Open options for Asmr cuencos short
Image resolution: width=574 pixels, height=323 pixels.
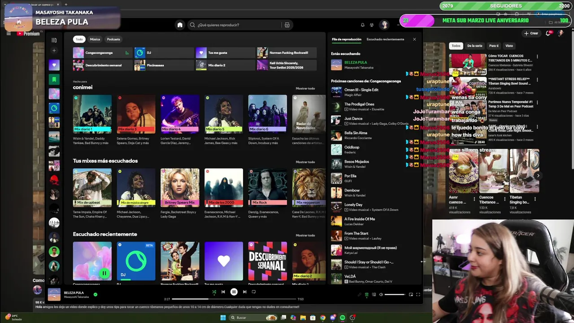474,199
